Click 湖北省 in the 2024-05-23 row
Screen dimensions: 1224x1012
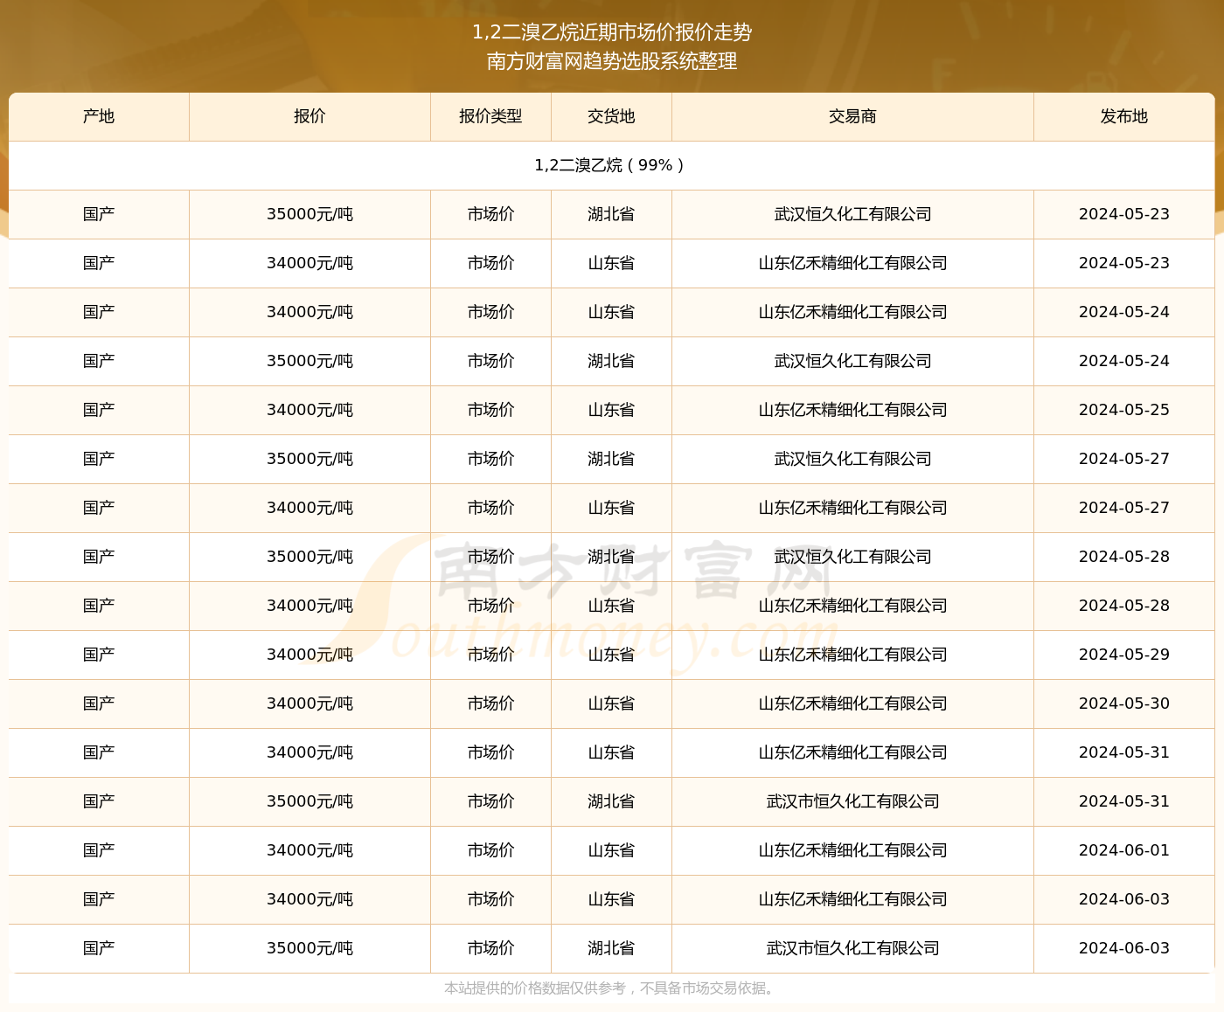611,214
